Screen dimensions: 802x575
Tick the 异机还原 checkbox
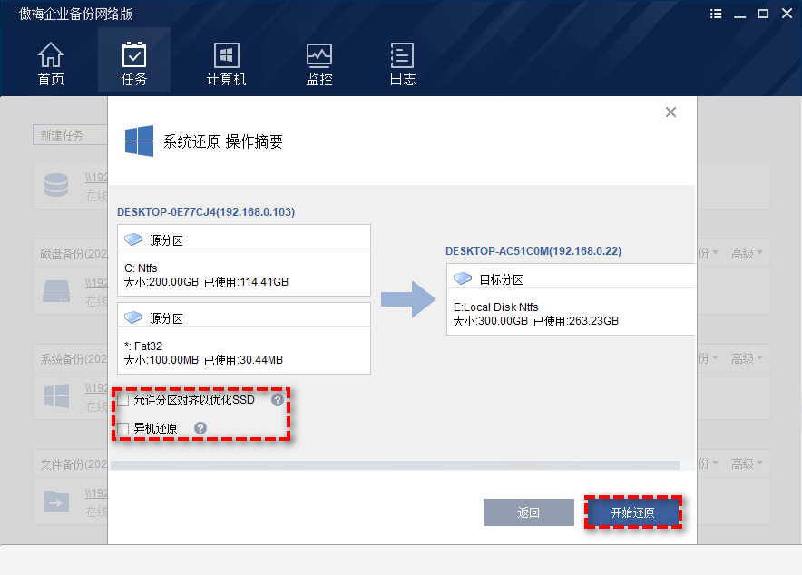tap(123, 428)
